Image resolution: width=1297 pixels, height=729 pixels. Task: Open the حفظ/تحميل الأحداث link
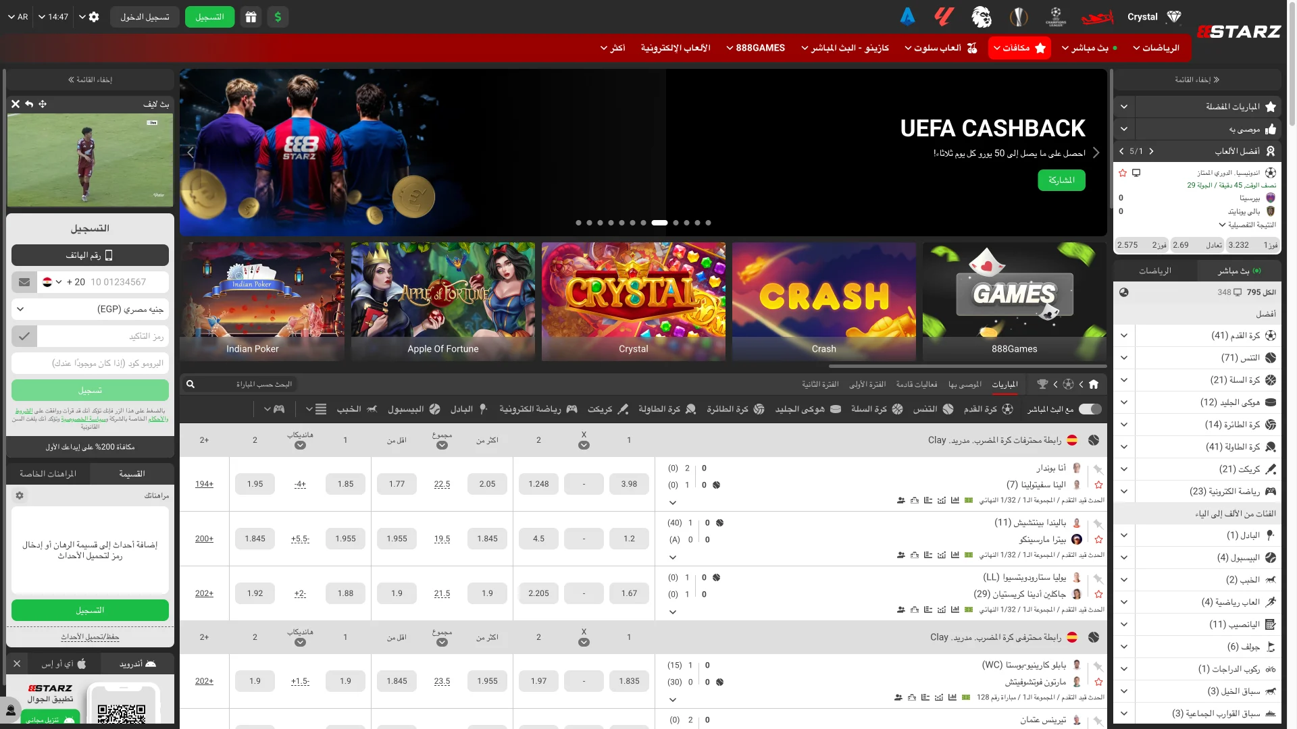(x=90, y=637)
